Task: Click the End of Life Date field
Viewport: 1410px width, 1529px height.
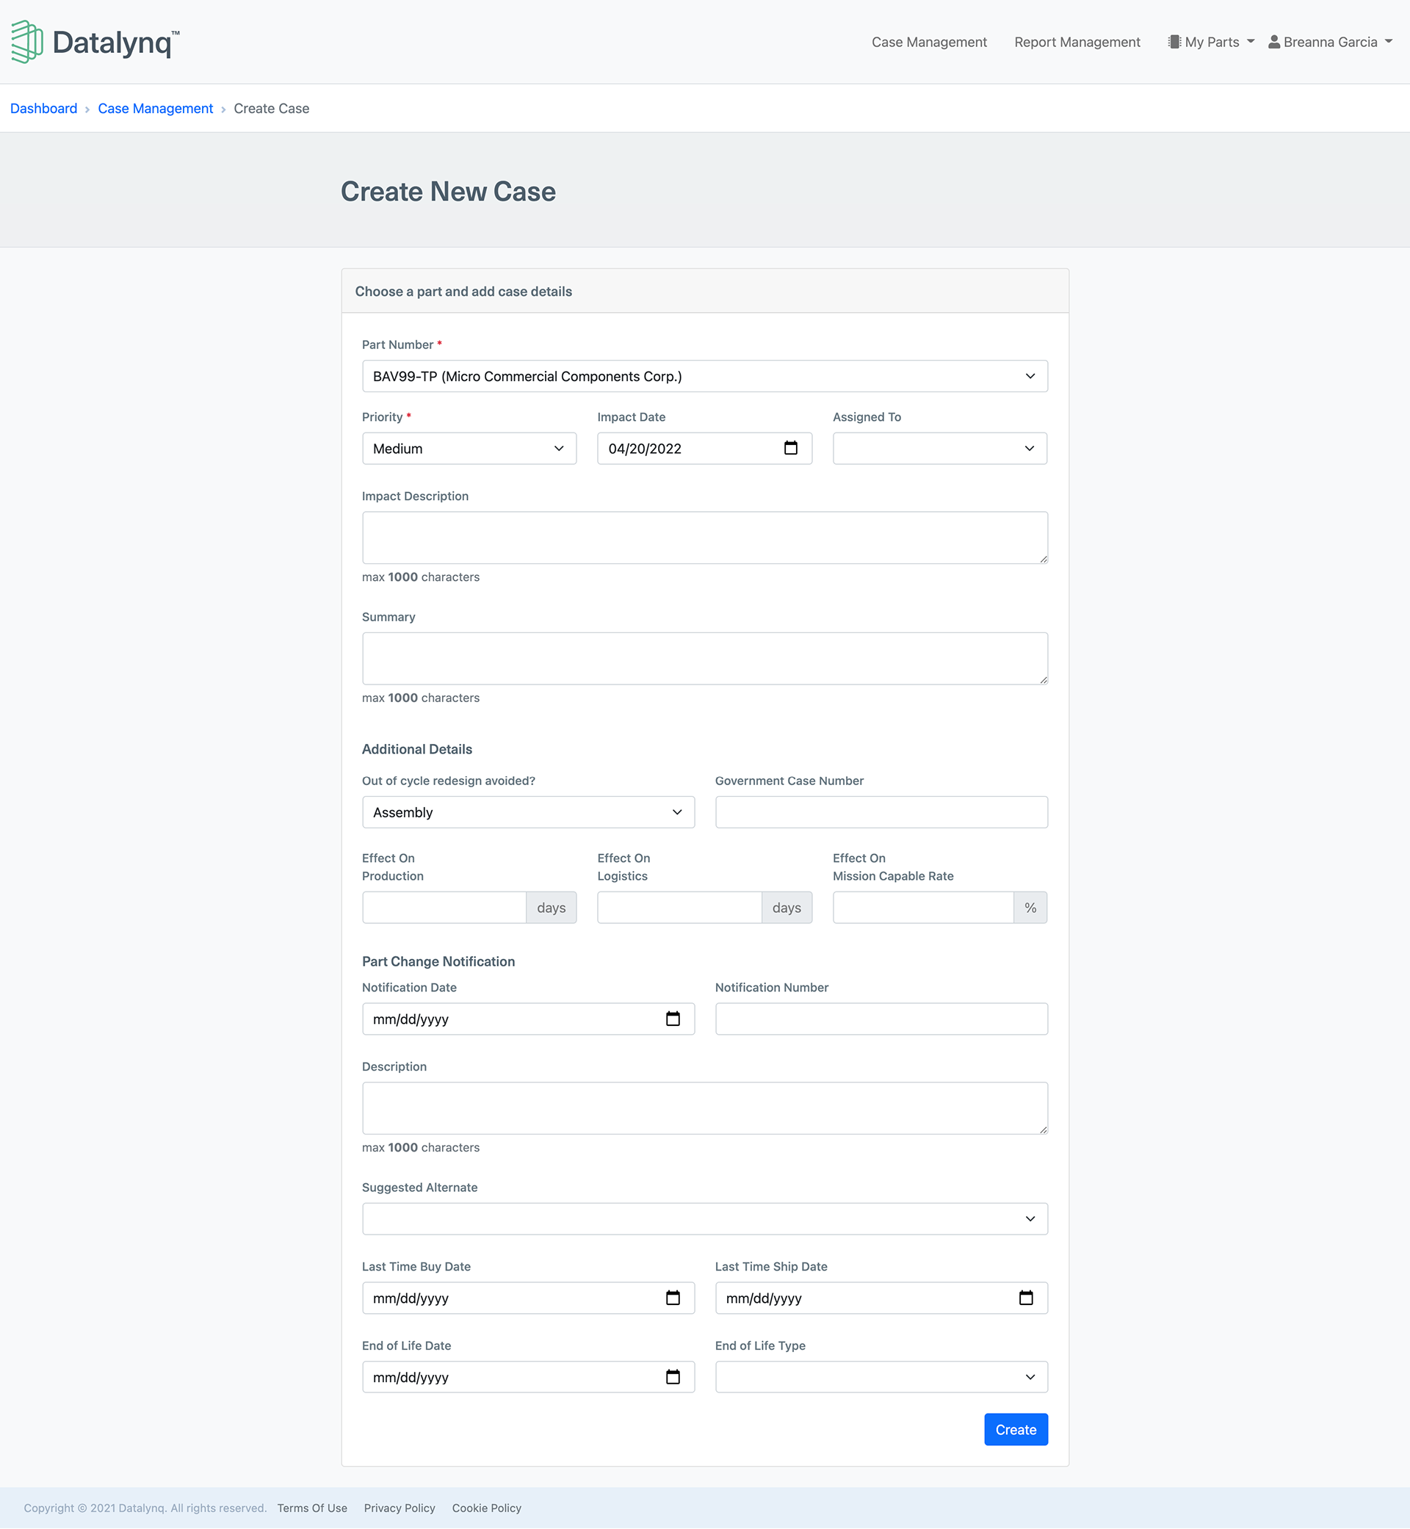Action: coord(528,1377)
